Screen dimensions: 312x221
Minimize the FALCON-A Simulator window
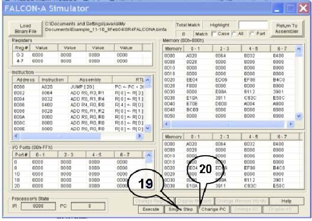point(277,9)
